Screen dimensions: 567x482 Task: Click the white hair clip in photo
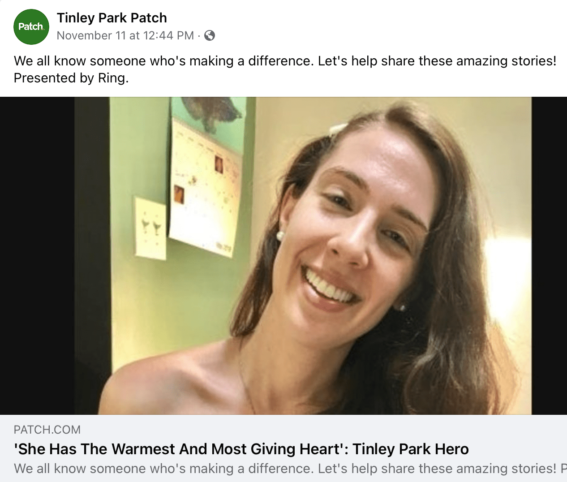[x=338, y=129]
